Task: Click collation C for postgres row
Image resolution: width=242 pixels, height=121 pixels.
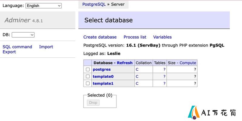Action: click(137, 69)
